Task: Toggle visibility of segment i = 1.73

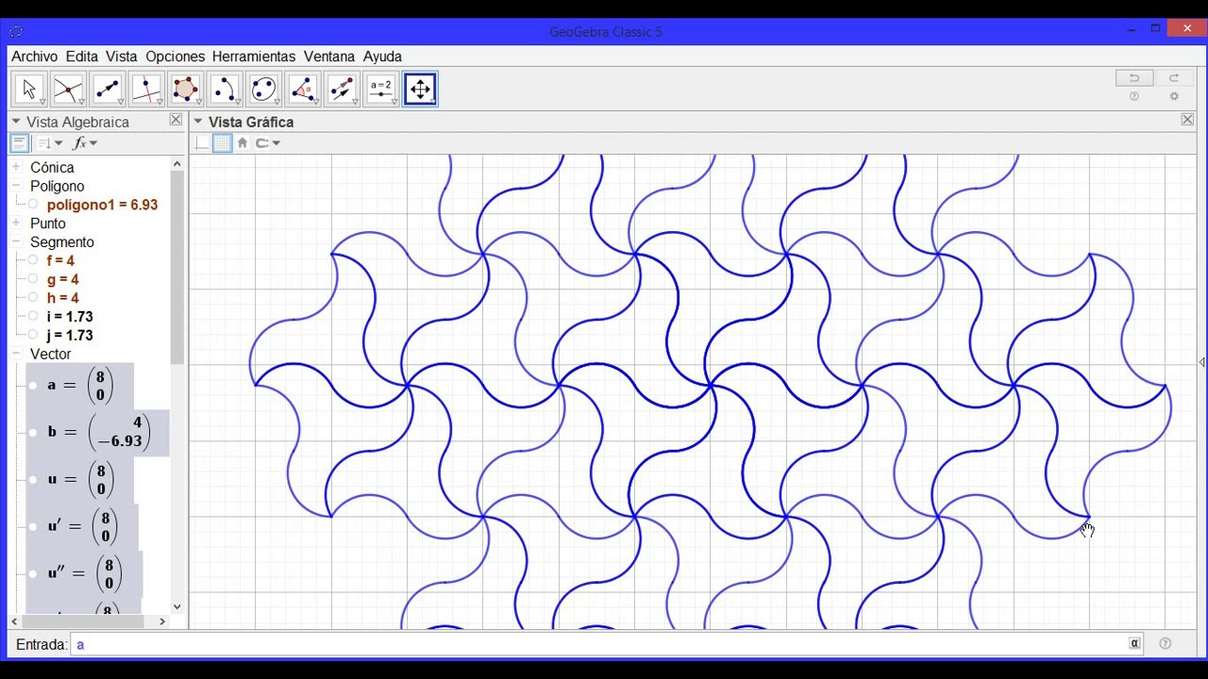Action: [33, 317]
